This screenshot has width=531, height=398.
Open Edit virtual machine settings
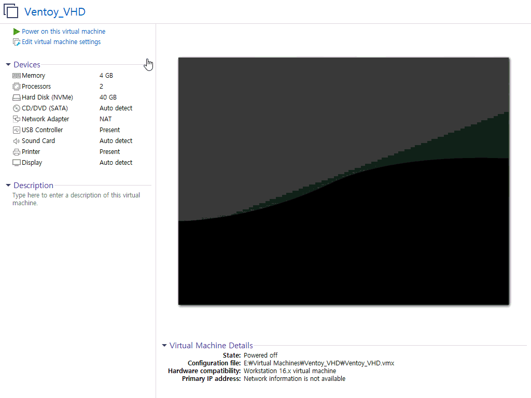point(61,42)
